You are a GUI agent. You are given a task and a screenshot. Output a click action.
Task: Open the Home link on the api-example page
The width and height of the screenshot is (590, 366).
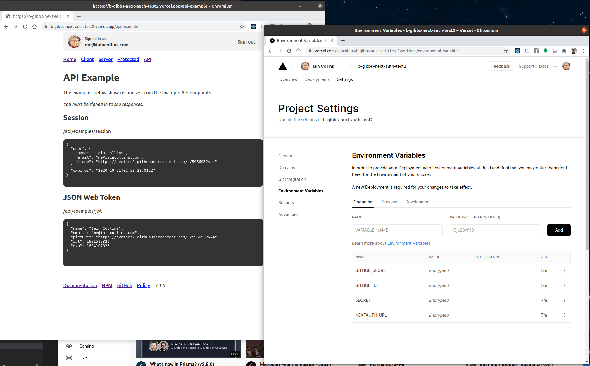[x=70, y=59]
